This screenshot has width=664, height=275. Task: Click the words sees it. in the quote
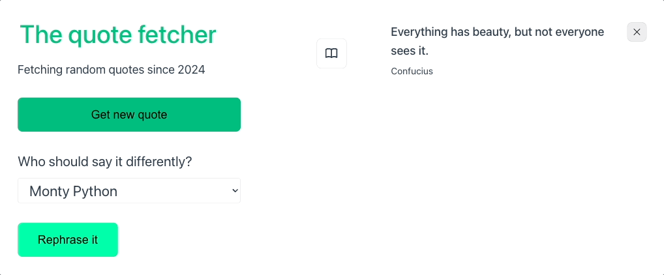410,51
